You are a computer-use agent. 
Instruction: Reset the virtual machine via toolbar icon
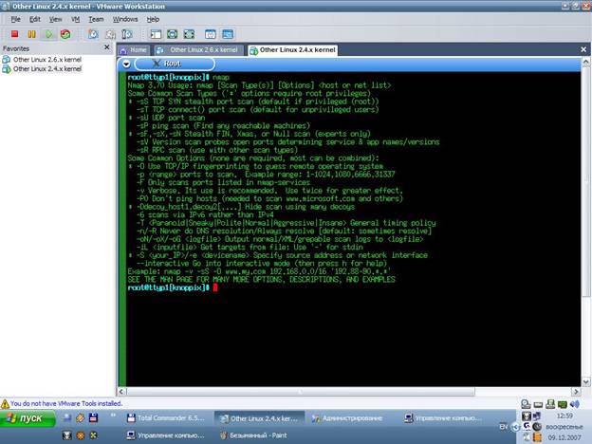65,33
